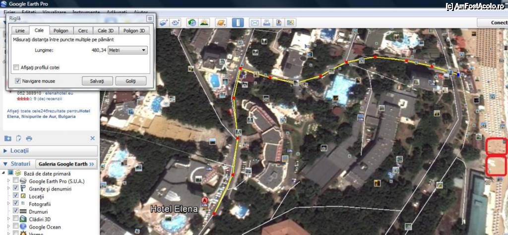Click the Lungime value 480,34
The width and height of the screenshot is (508, 235).
pos(99,50)
